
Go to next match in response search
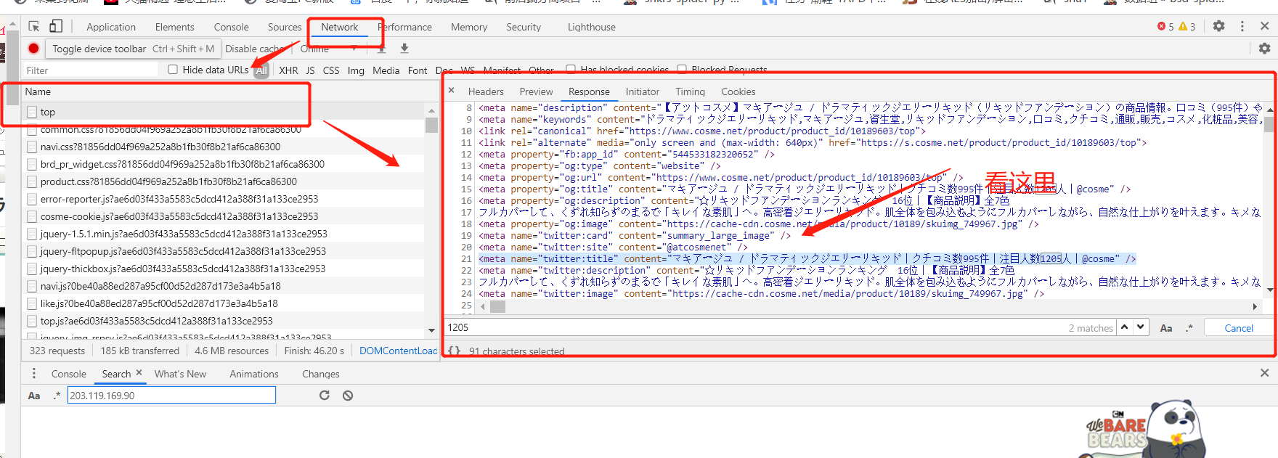click(1141, 327)
